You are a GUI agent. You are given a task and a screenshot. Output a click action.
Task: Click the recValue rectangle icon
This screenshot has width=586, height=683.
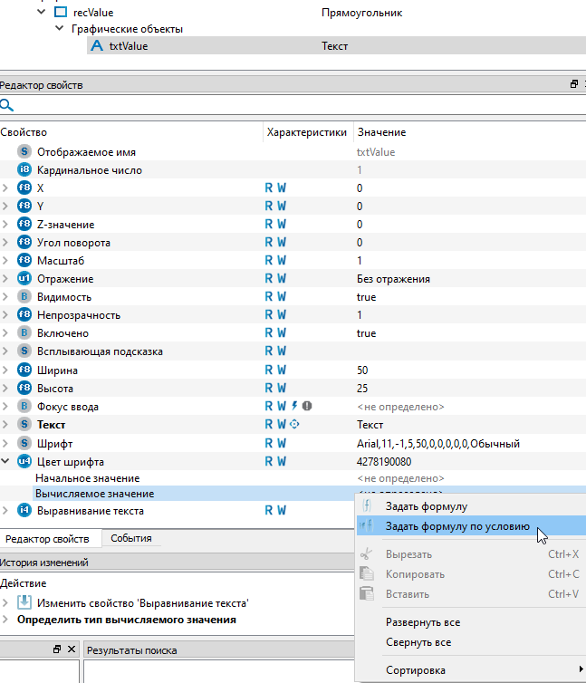pos(61,14)
